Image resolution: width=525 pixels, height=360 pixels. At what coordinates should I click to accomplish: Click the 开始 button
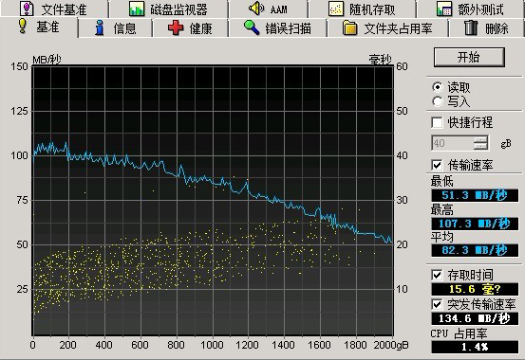[469, 57]
